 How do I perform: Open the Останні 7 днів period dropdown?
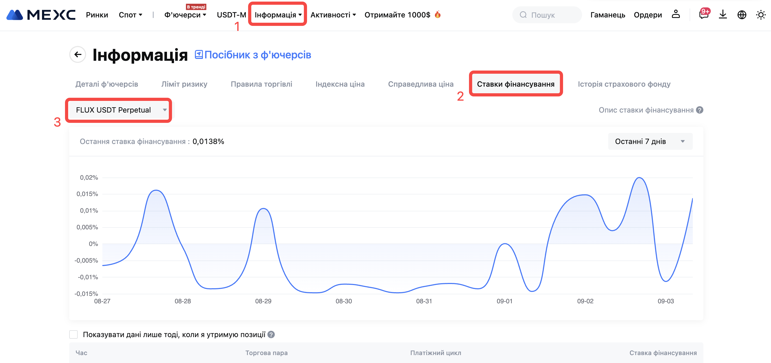[x=650, y=141]
